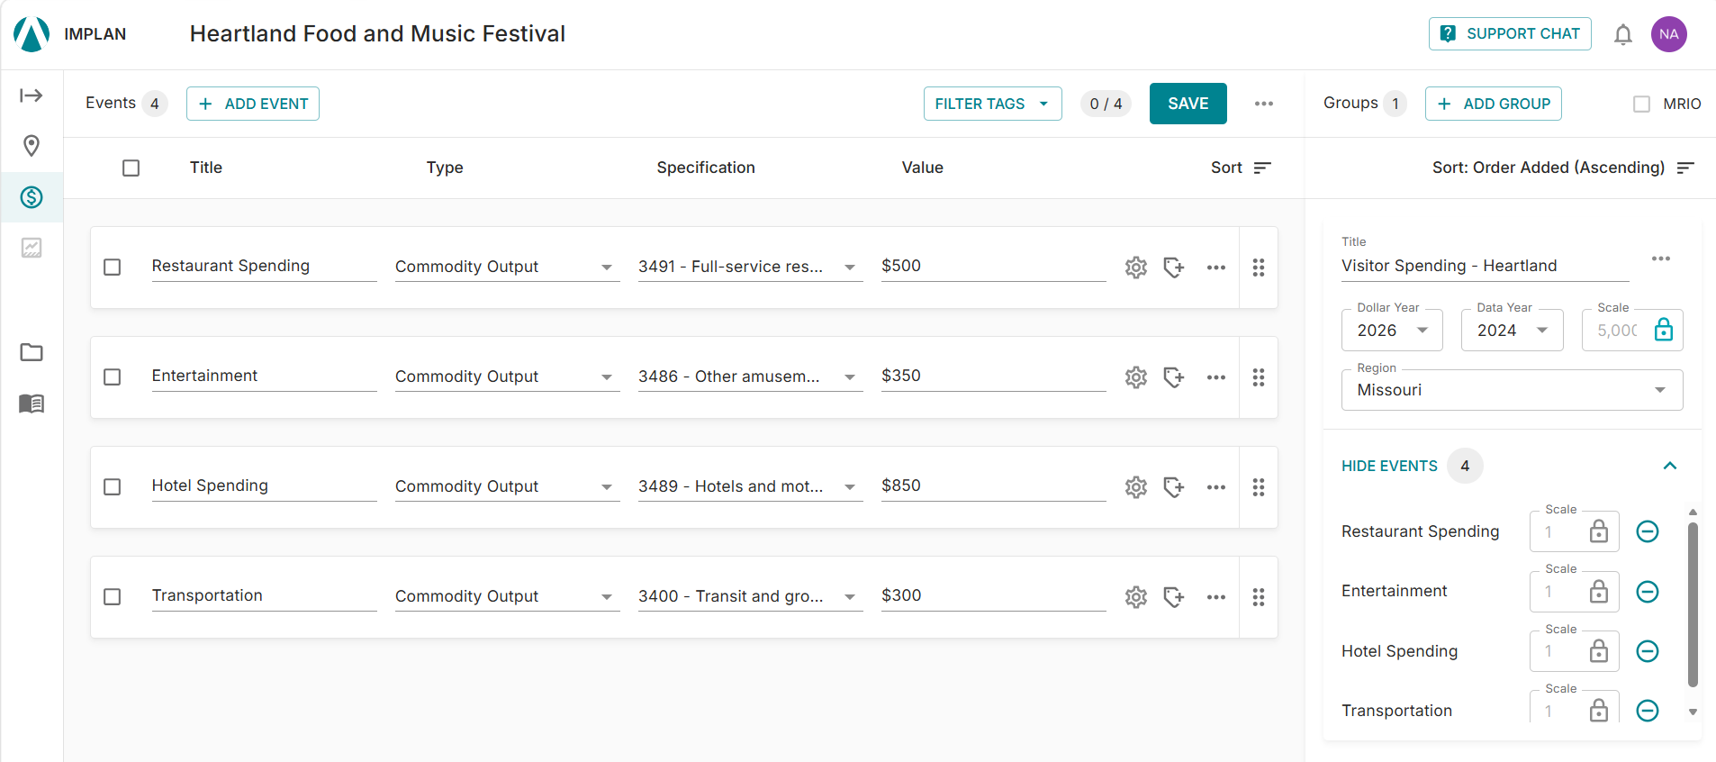Select all events checkbox in header

(x=131, y=168)
